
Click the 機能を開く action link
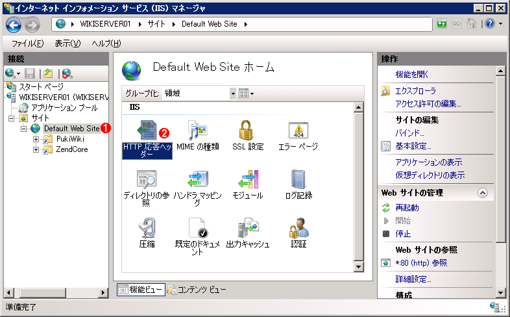[412, 75]
